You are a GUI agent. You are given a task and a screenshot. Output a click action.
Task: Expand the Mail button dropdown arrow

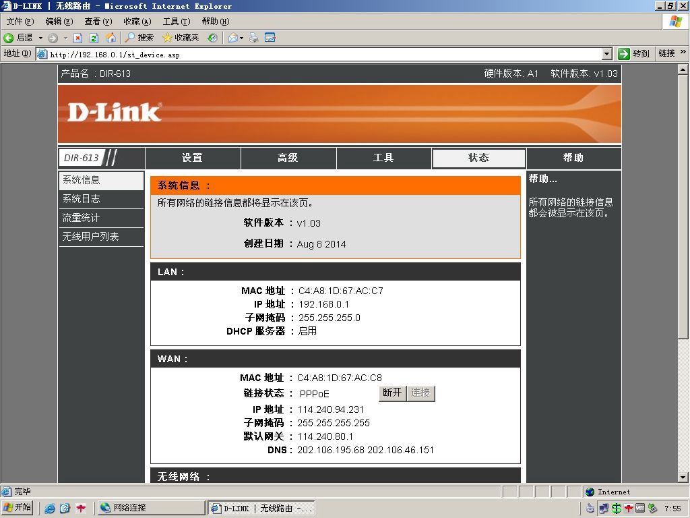(x=242, y=38)
